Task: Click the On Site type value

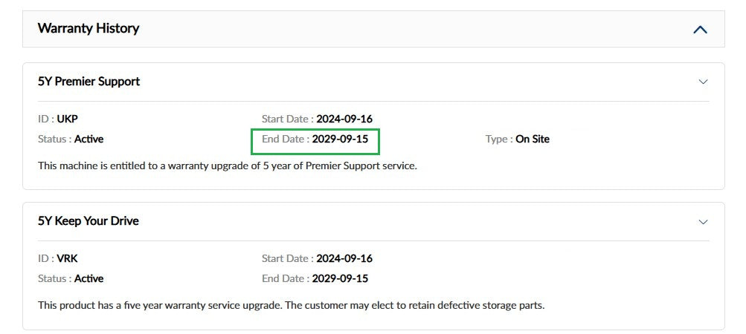Action: click(x=533, y=140)
